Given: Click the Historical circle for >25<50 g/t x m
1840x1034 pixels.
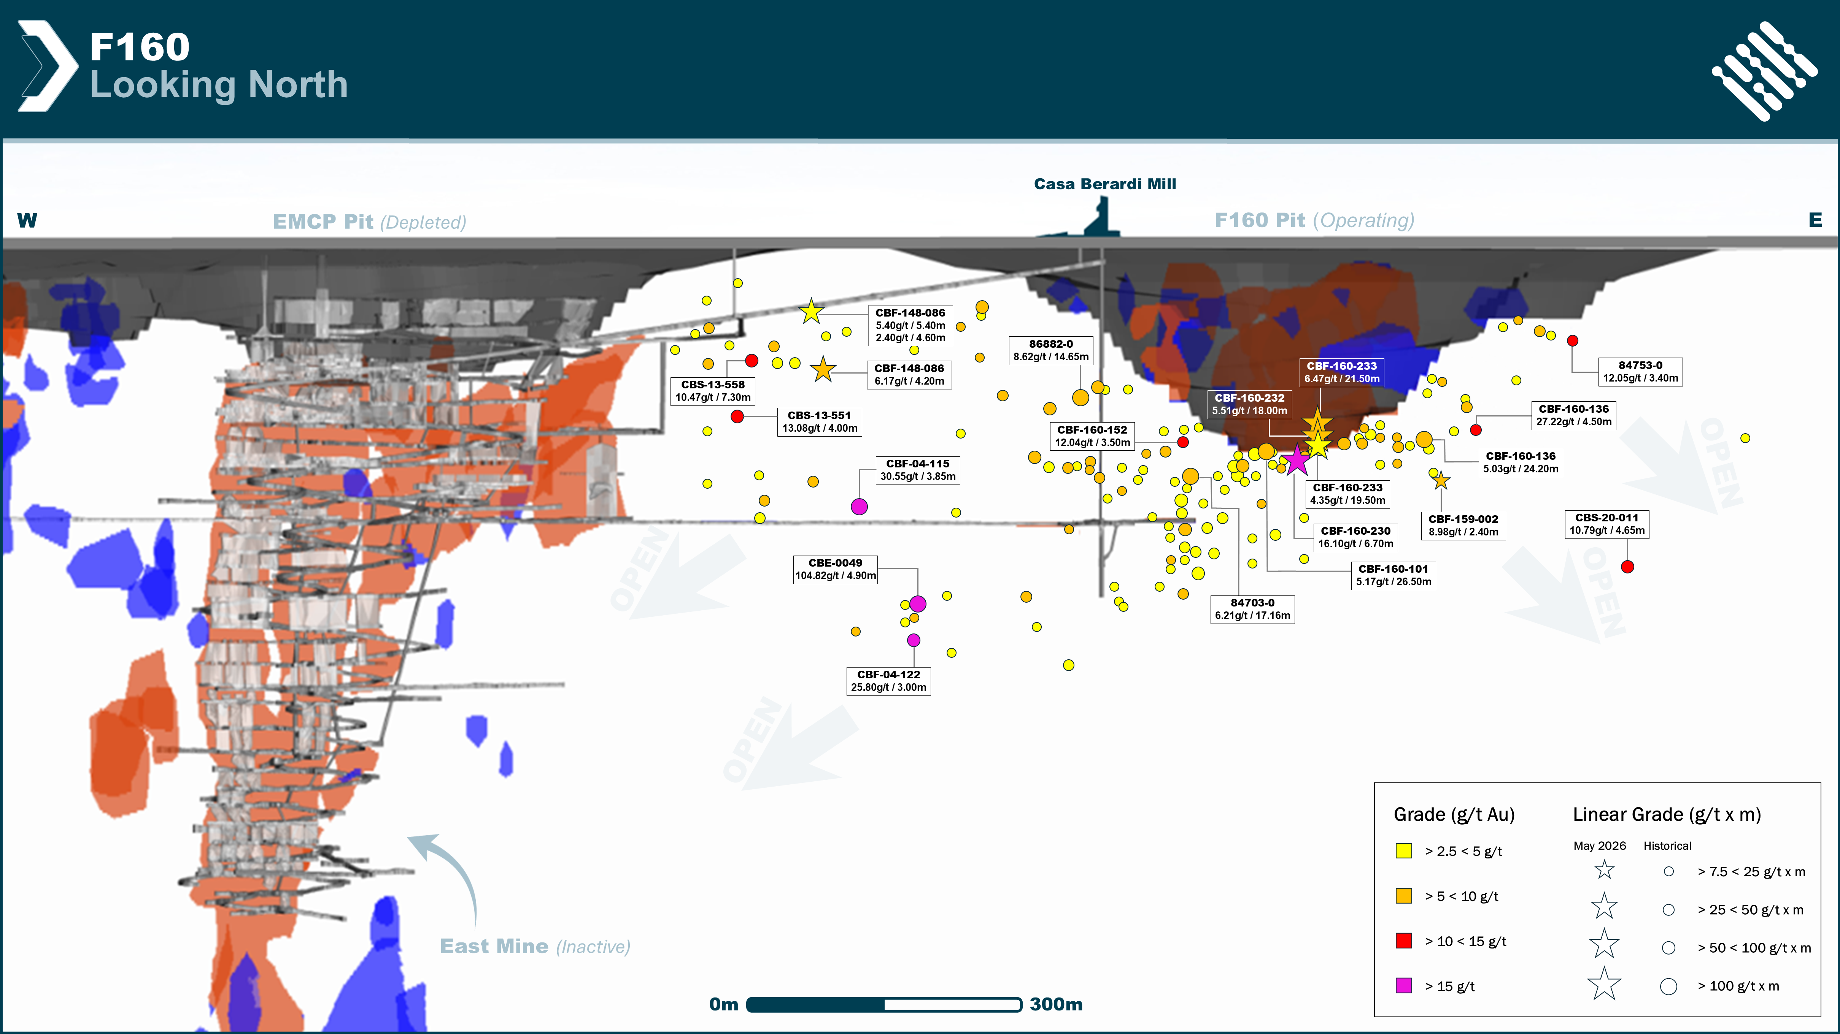Looking at the screenshot, I should [x=1668, y=910].
